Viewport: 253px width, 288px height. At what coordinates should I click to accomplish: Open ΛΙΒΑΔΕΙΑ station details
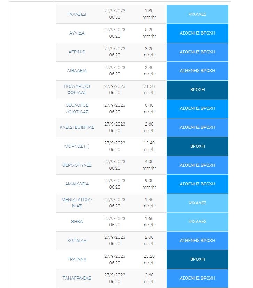[77, 71]
